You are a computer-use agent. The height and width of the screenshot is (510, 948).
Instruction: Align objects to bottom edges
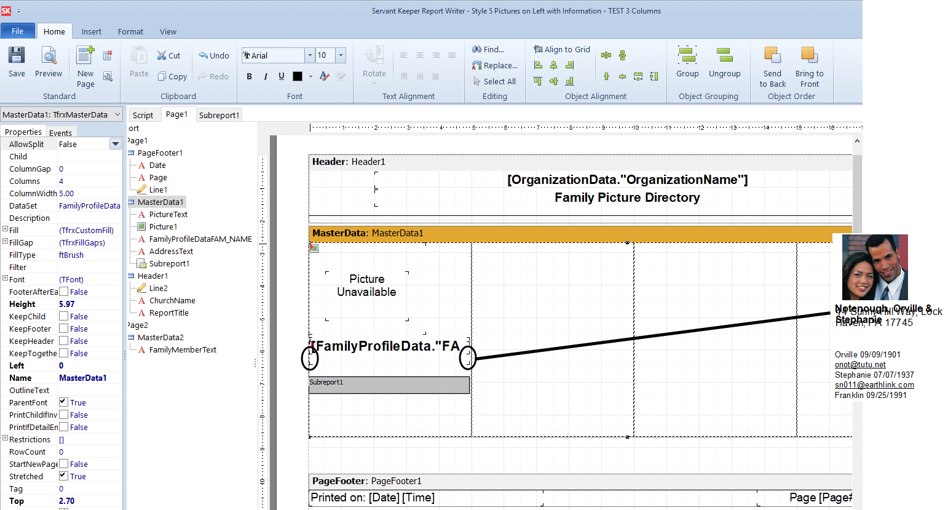(x=569, y=81)
